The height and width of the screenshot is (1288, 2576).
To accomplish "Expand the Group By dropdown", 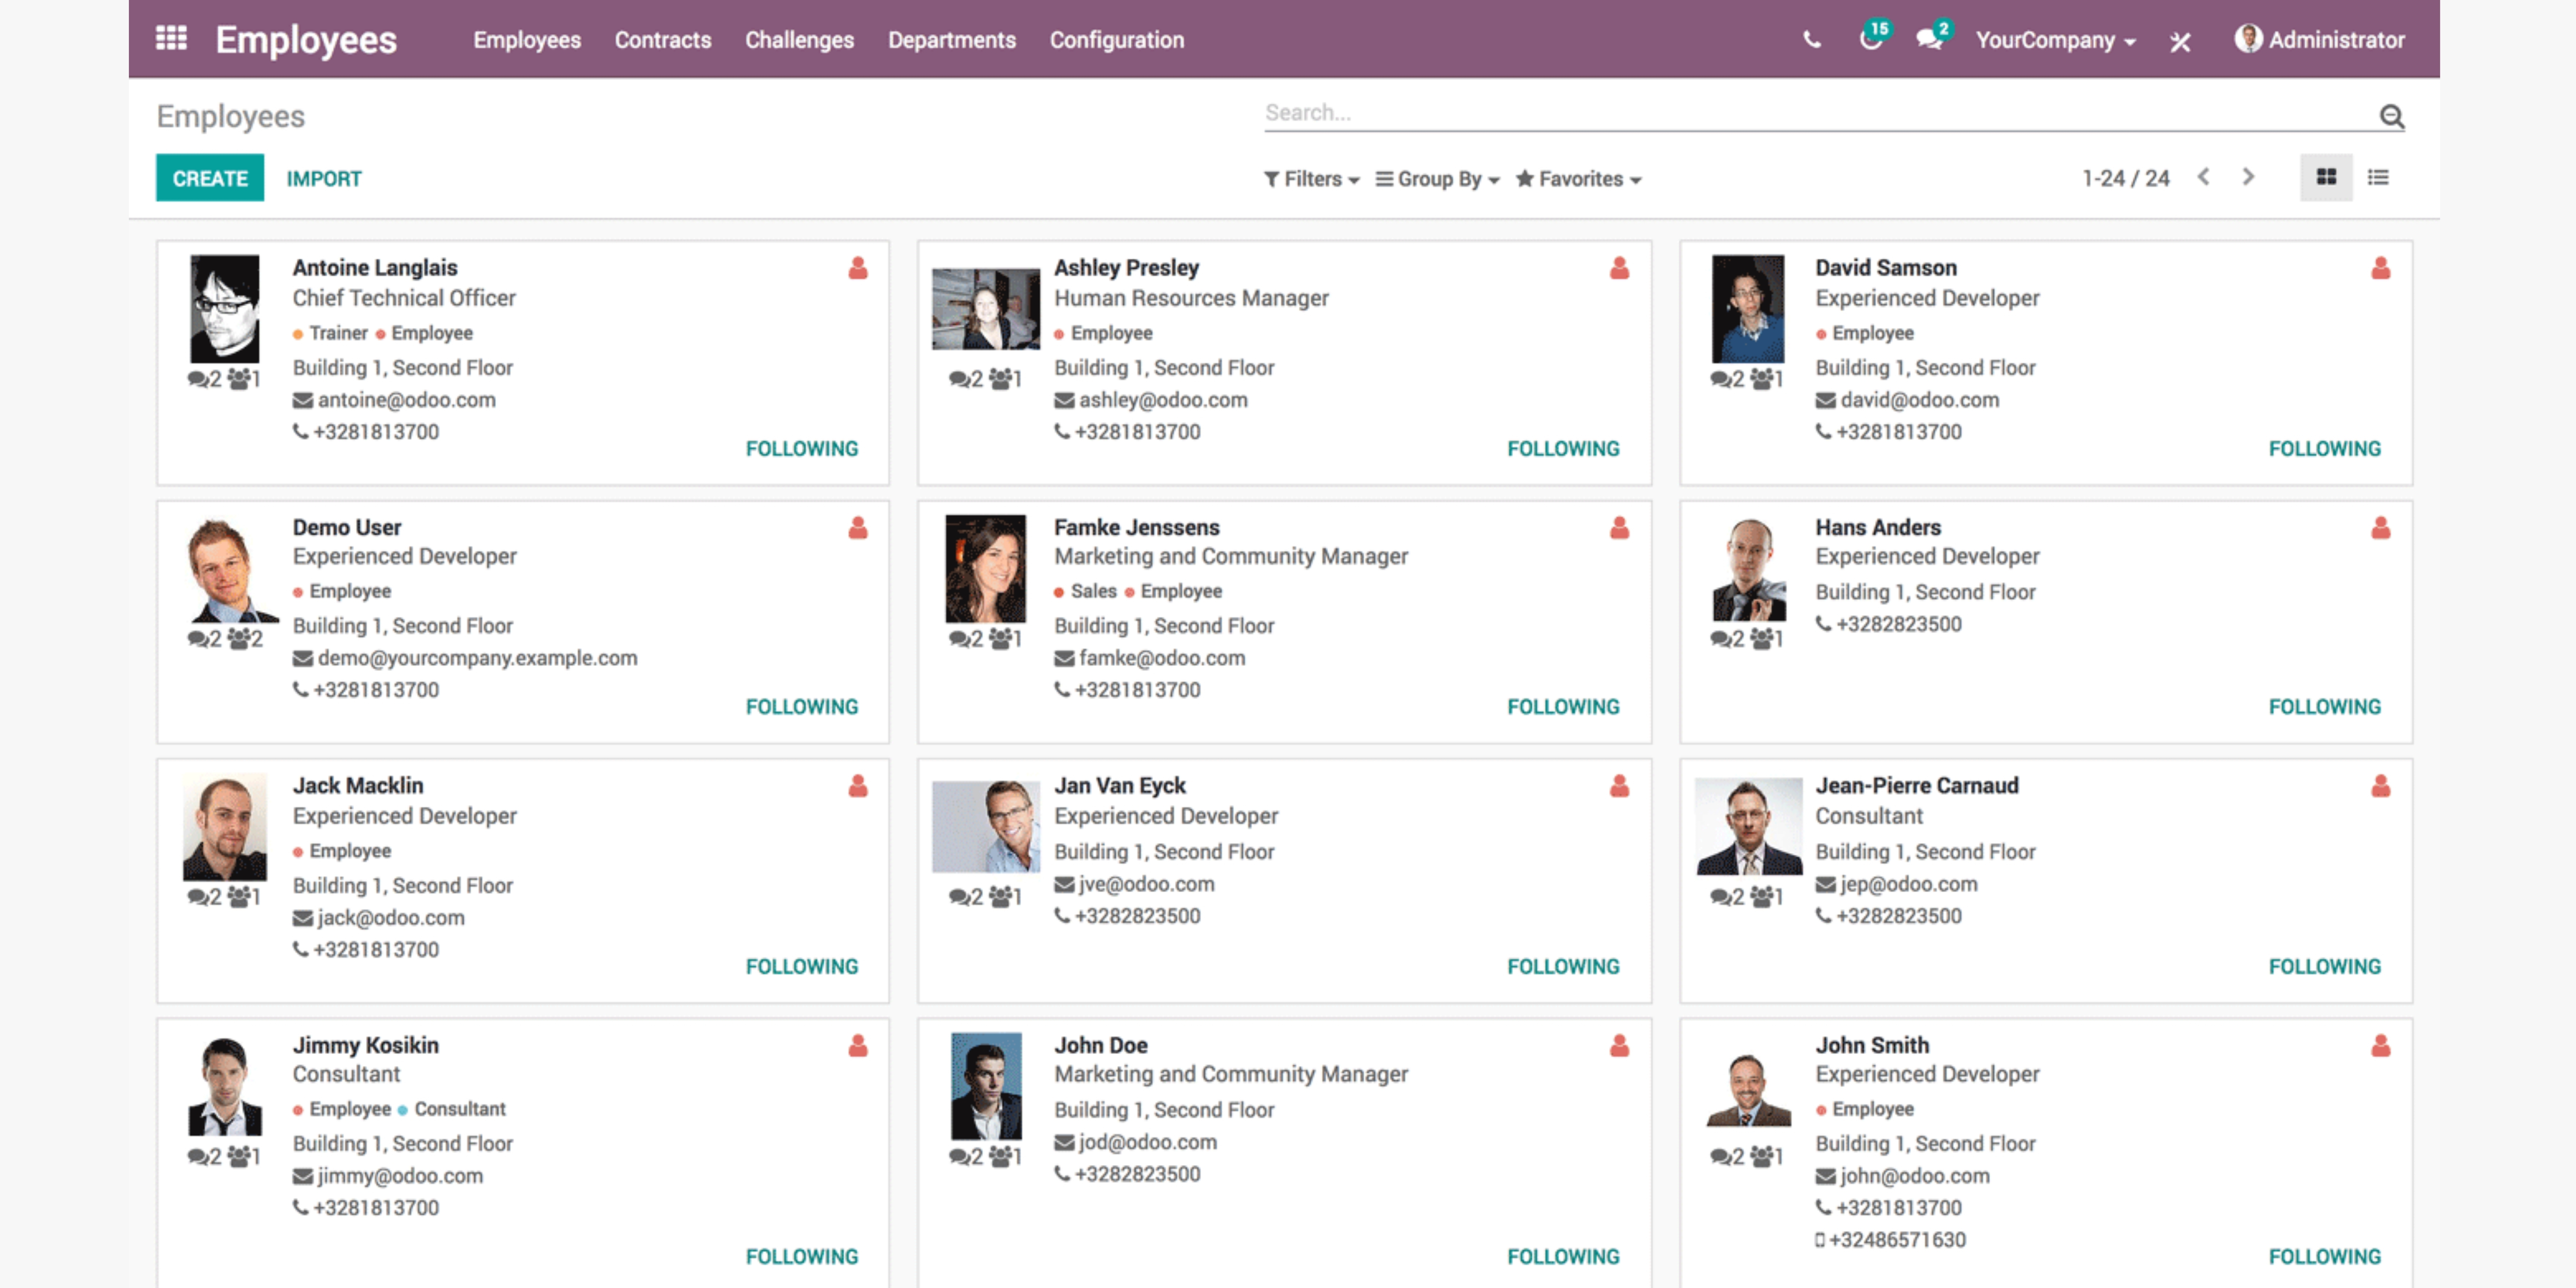I will pos(1437,179).
